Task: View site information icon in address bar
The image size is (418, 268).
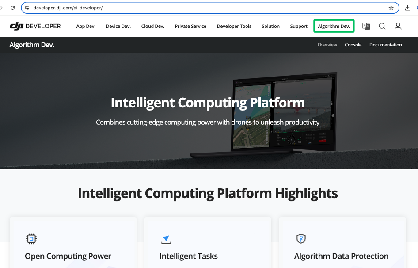Action: (27, 8)
